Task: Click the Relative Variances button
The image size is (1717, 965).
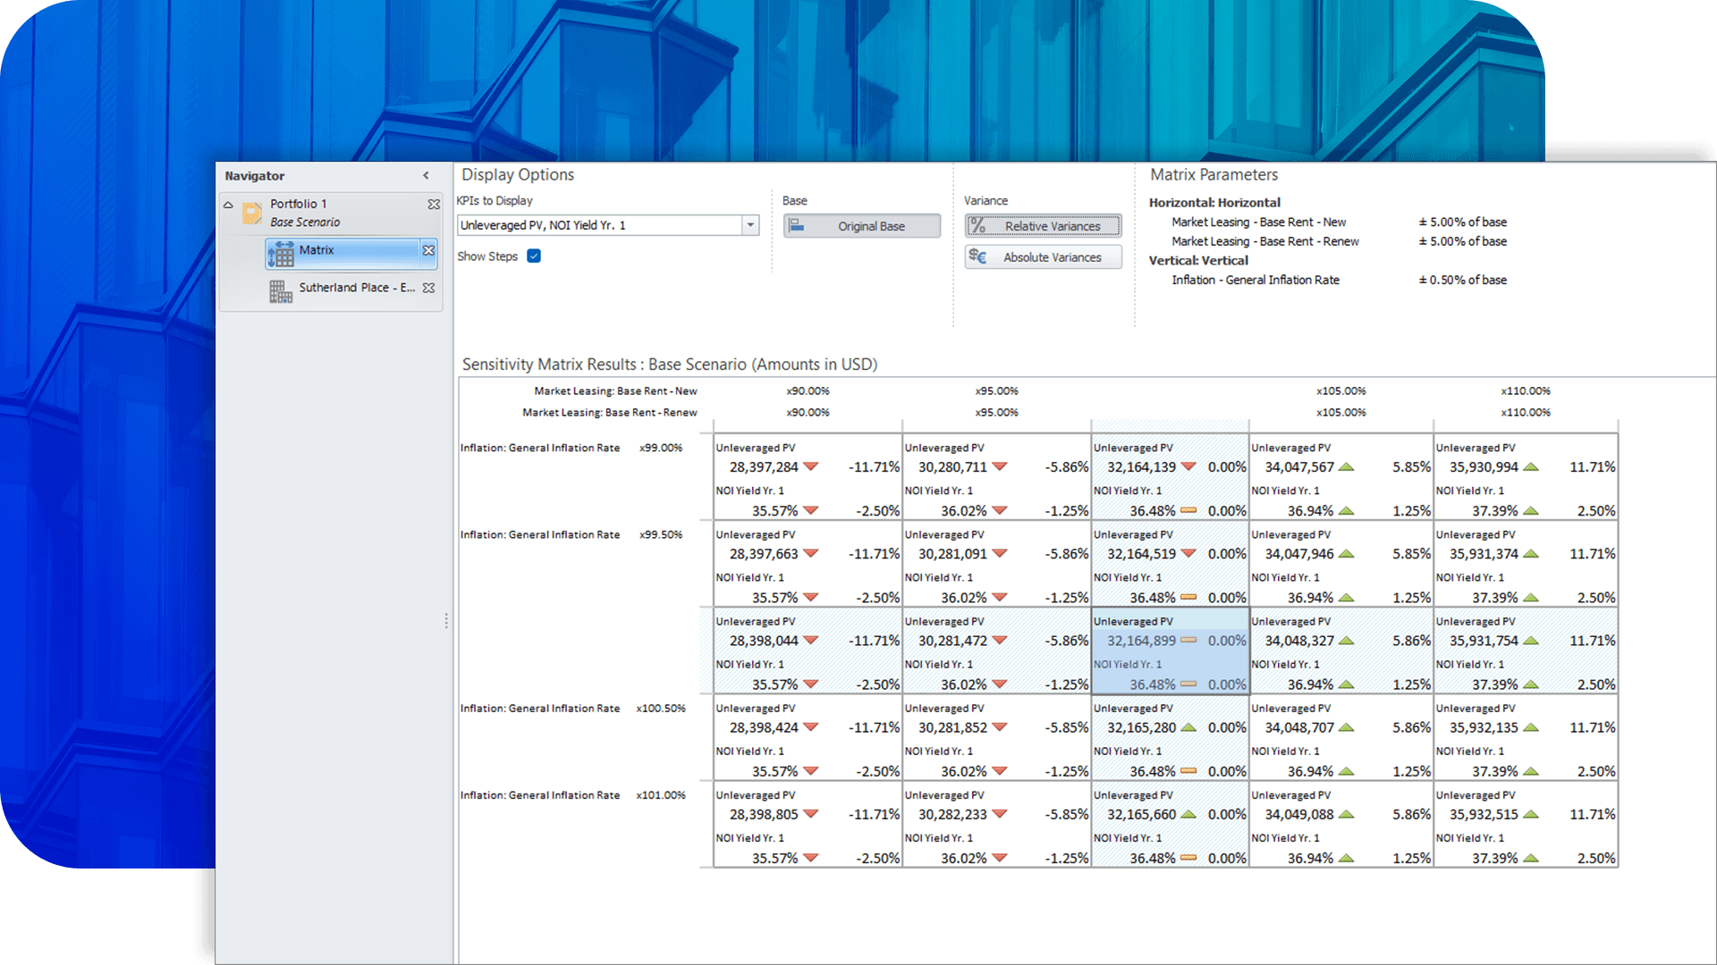Action: coord(1043,225)
